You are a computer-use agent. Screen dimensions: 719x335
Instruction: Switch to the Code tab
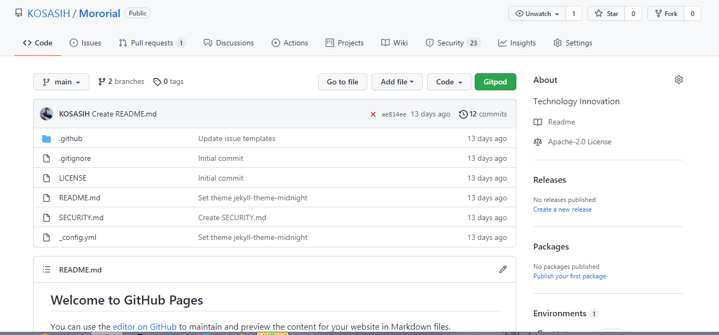(x=37, y=43)
